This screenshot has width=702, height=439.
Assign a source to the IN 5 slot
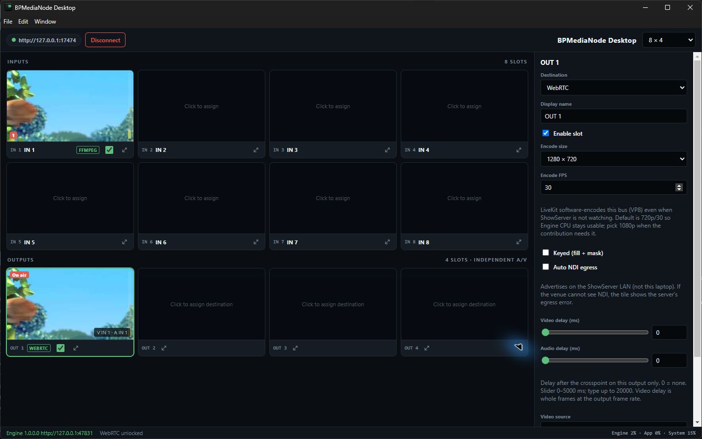[70, 198]
